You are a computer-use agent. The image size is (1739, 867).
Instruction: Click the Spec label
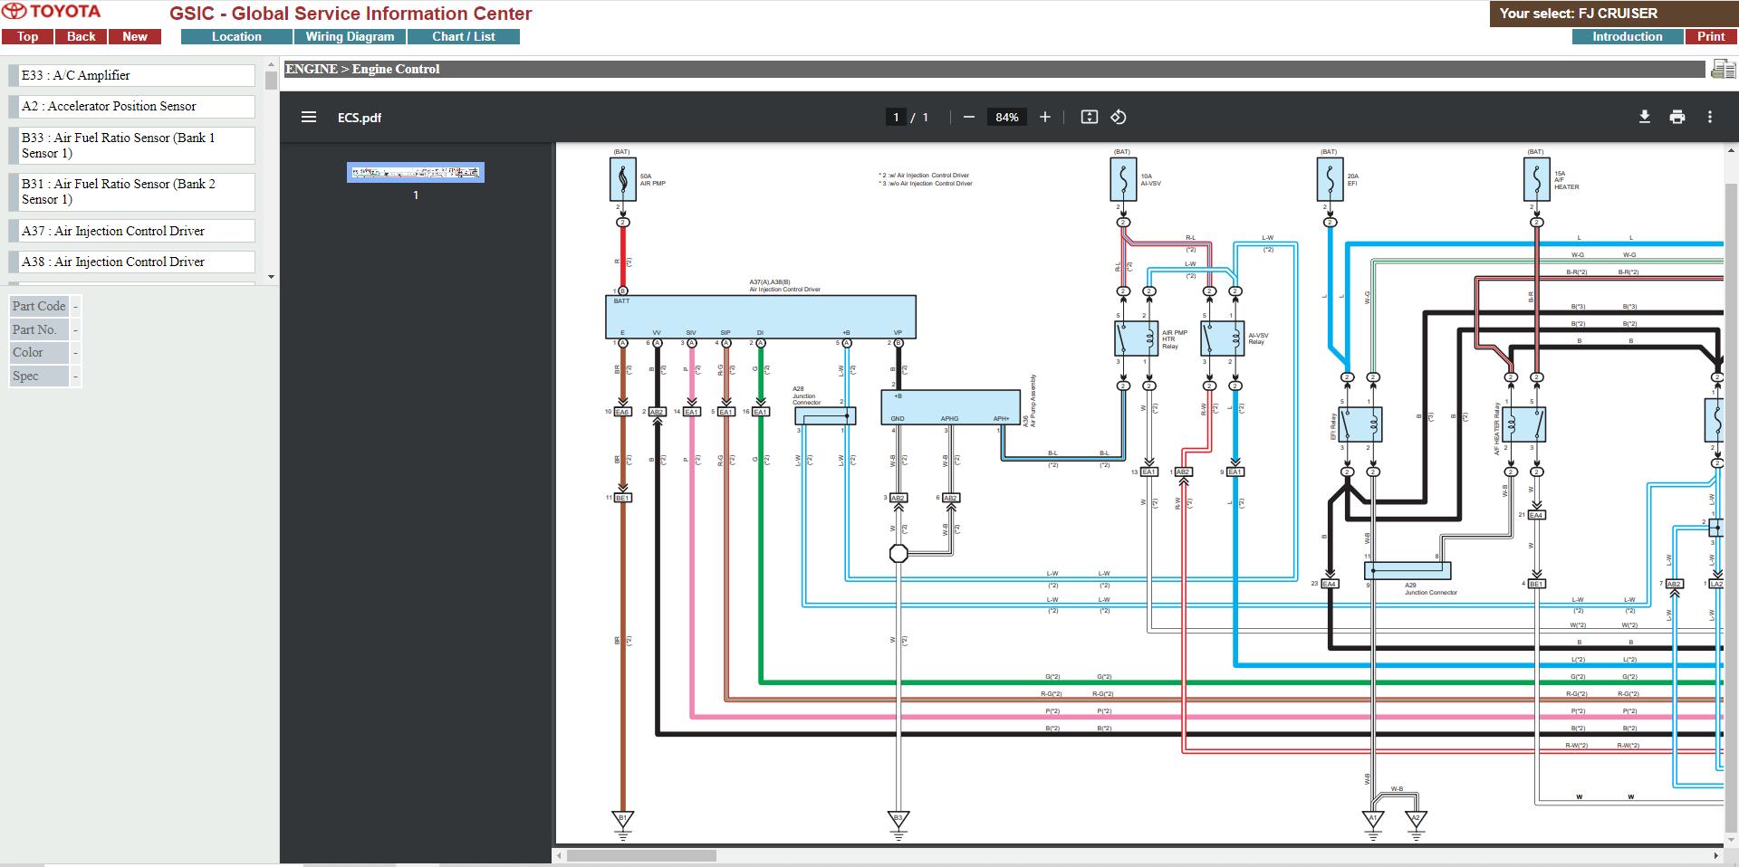click(x=39, y=376)
